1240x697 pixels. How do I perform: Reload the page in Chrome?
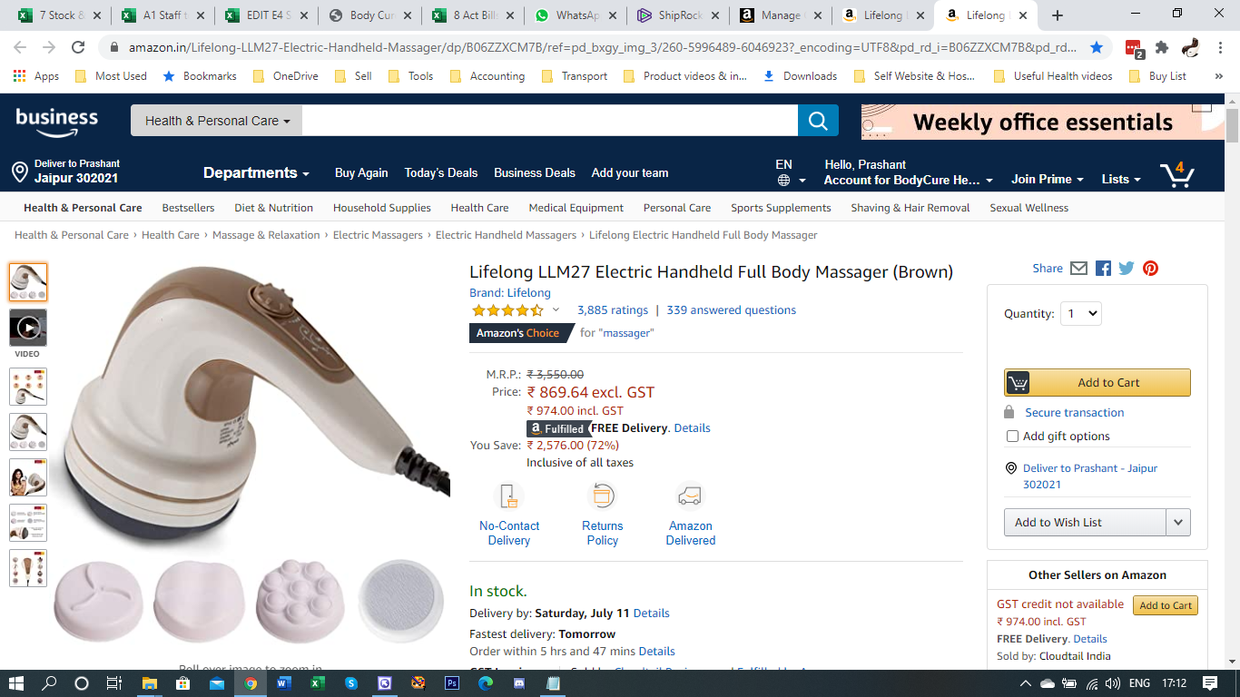78,47
